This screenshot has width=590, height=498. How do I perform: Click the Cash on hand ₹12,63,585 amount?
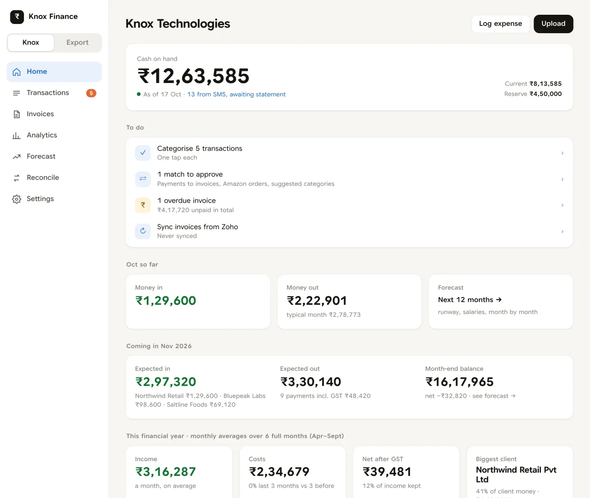(x=193, y=76)
